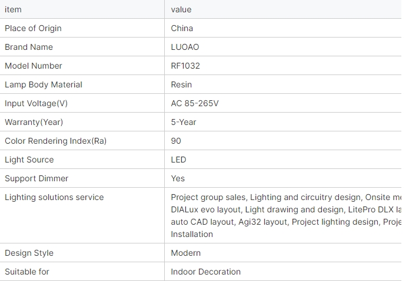Viewport: 409px width, 281px height.
Task: Click the 'item' column header
Action: pyautogui.click(x=13, y=9)
